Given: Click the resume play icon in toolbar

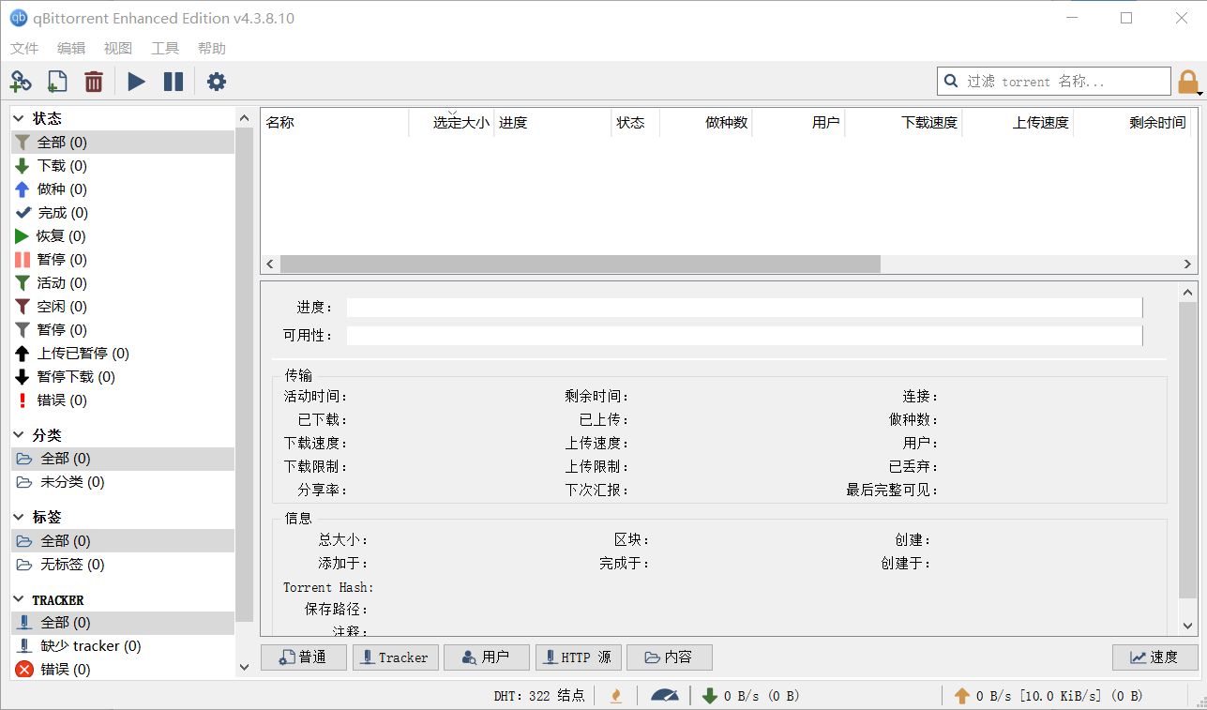Looking at the screenshot, I should point(137,82).
